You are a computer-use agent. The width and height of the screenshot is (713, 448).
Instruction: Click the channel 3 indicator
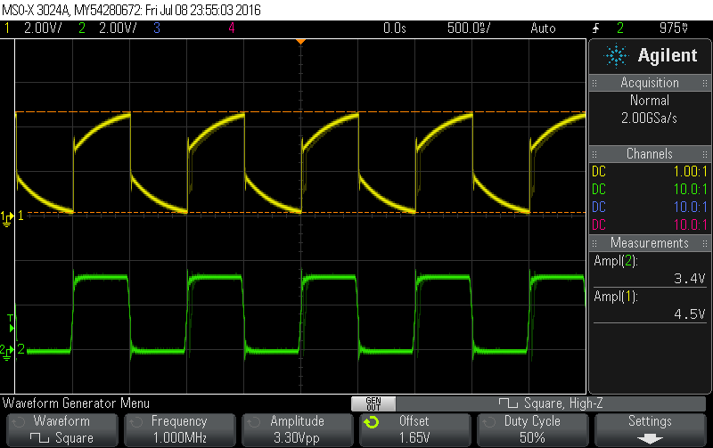157,29
